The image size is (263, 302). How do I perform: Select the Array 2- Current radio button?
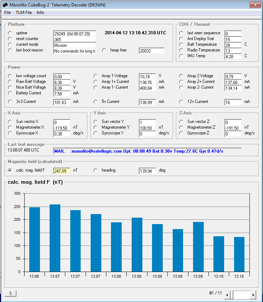[x=181, y=88]
